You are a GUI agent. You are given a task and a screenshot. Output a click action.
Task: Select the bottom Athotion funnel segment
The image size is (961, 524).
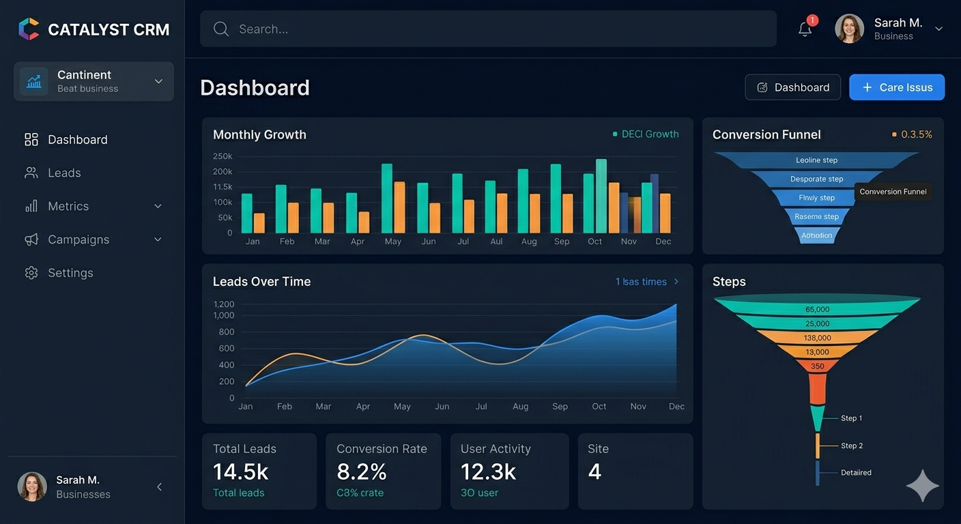point(816,235)
